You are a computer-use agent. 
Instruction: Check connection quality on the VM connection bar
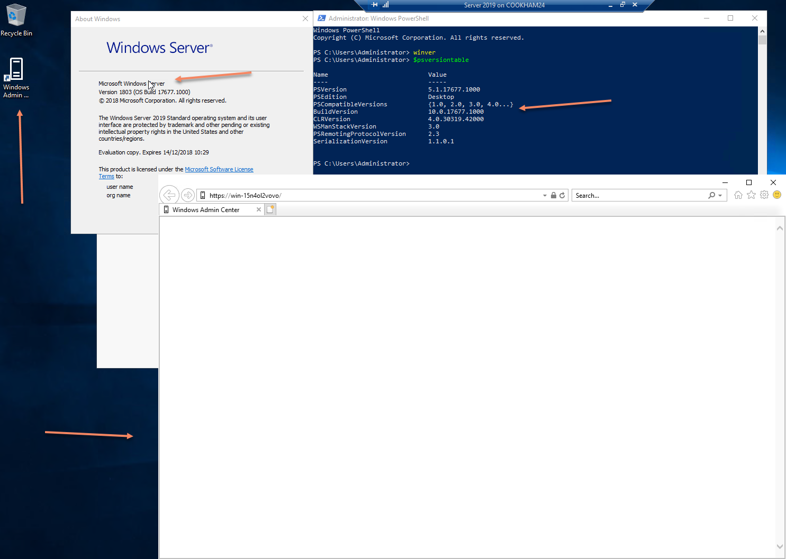click(x=386, y=4)
